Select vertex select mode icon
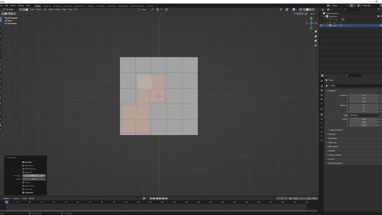Viewport: 382px width, 215px height. point(21,10)
